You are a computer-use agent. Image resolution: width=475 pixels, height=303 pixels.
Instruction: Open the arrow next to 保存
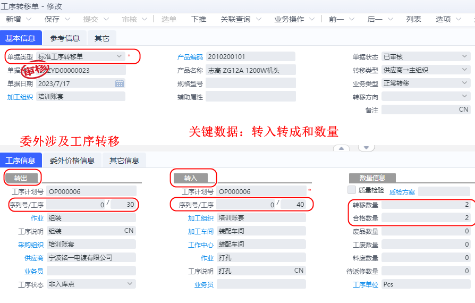(69, 19)
